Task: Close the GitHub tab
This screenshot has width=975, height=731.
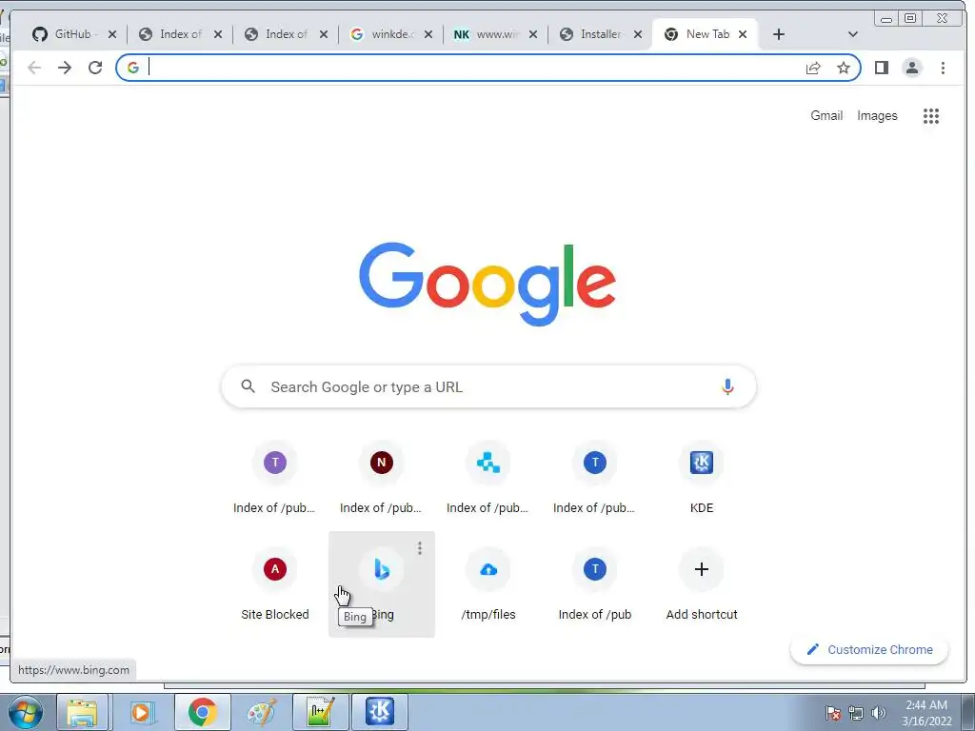Action: (112, 34)
